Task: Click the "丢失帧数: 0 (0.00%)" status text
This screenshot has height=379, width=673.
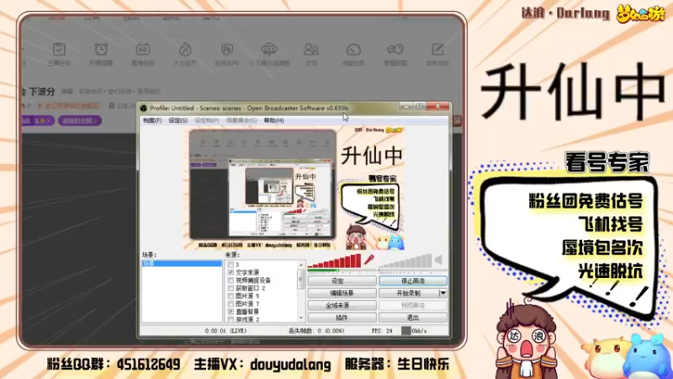Action: pyautogui.click(x=316, y=331)
